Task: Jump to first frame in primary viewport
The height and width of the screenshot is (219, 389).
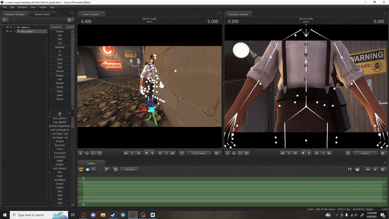Action: 126,153
